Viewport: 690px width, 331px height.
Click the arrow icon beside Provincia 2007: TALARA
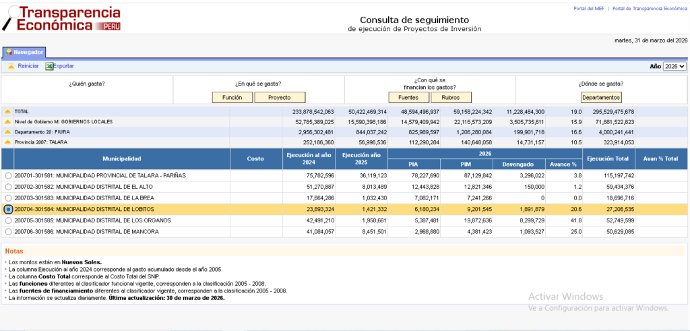(x=7, y=142)
